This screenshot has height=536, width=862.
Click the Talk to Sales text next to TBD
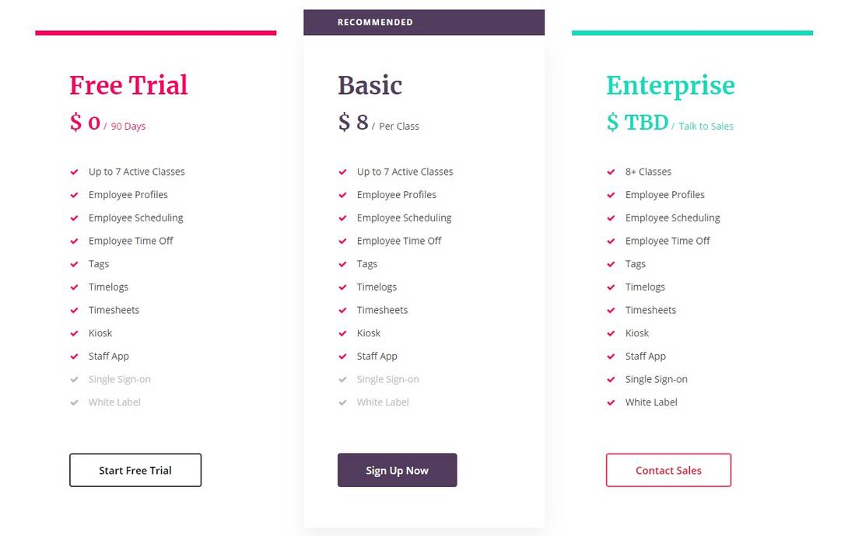[x=706, y=126]
